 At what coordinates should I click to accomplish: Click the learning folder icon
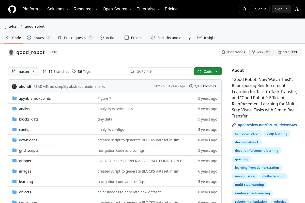coord(14,182)
